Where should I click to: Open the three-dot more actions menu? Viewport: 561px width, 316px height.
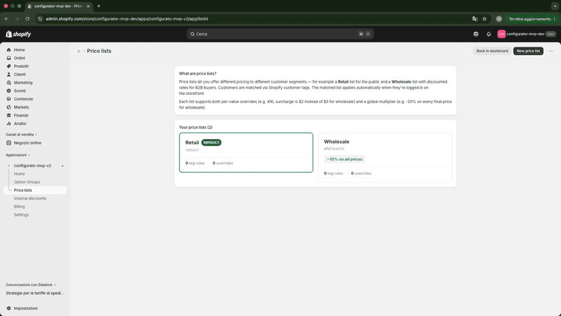[x=551, y=51]
